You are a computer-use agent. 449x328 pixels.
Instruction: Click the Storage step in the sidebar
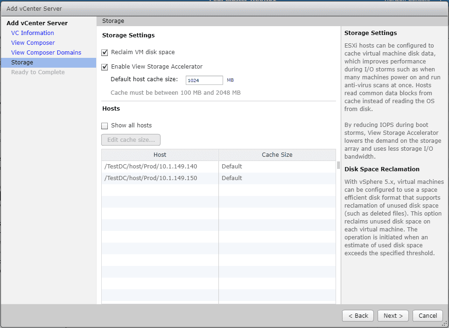[22, 62]
